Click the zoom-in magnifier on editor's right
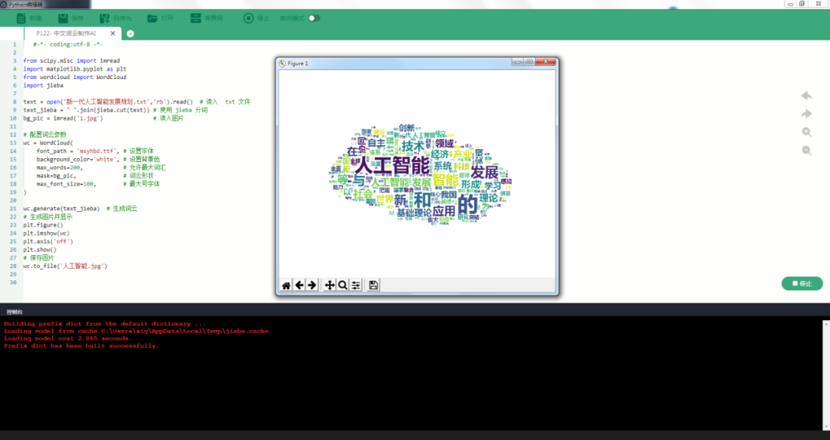Image resolution: width=830 pixels, height=440 pixels. point(807,132)
